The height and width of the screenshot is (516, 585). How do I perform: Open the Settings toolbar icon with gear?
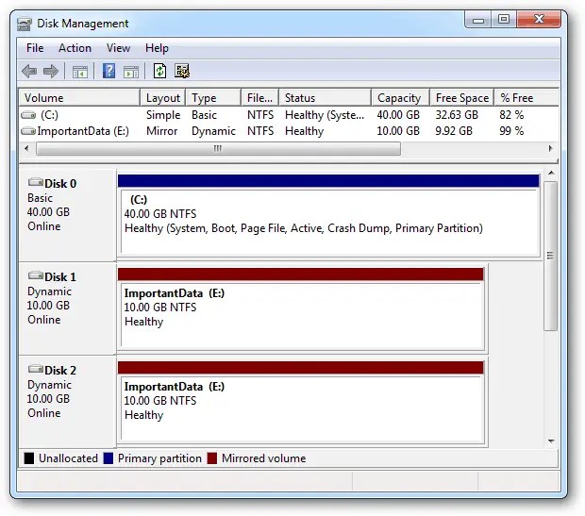click(182, 71)
